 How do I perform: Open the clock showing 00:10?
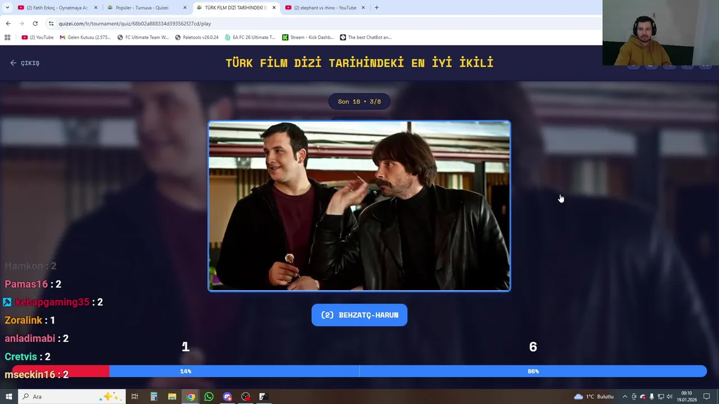click(686, 397)
